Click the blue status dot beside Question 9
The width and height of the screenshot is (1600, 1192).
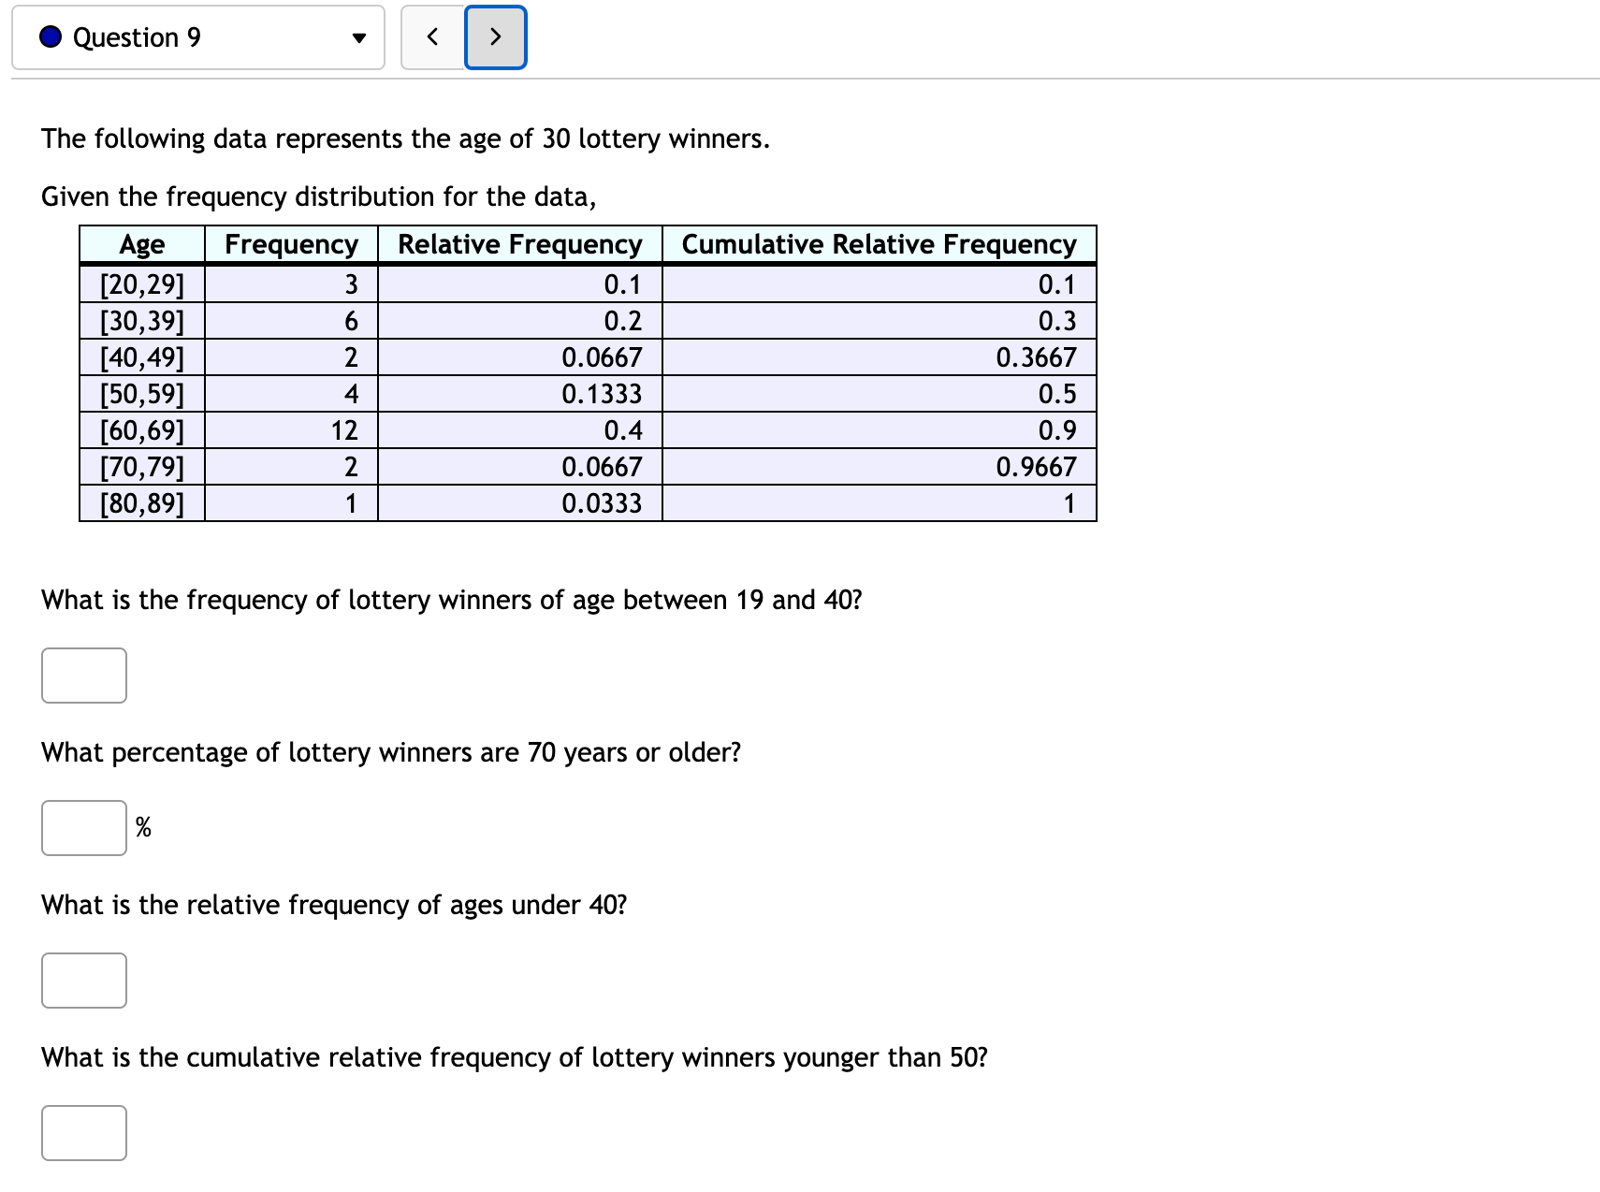pyautogui.click(x=51, y=36)
